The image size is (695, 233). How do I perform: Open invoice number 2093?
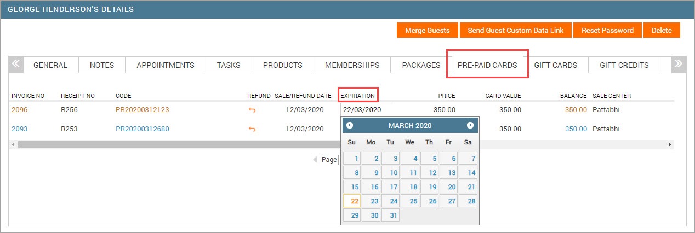[19, 129]
